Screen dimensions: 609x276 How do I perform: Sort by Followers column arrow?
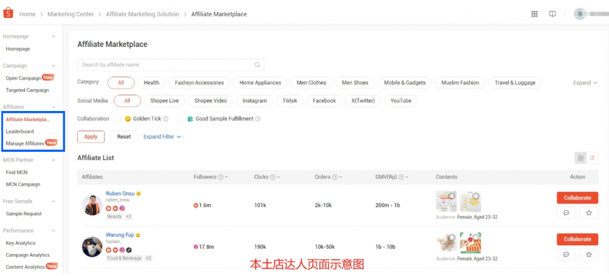[227, 177]
